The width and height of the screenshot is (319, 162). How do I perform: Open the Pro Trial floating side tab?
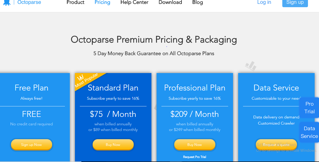pos(310,108)
